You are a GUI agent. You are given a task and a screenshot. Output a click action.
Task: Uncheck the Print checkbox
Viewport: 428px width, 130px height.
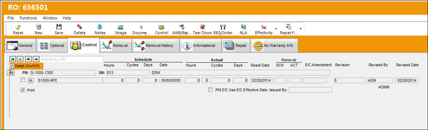pyautogui.click(x=23, y=90)
